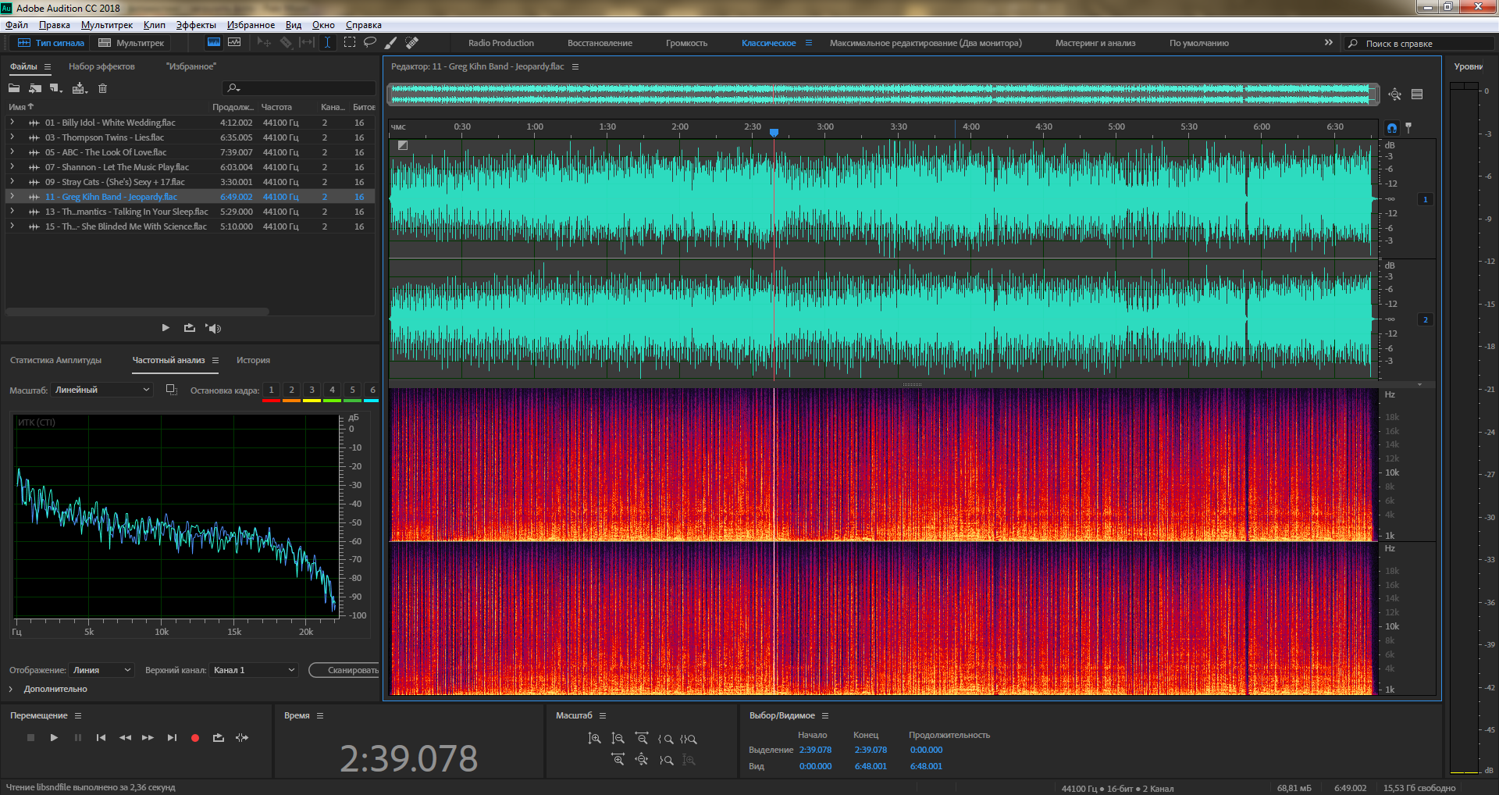The width and height of the screenshot is (1499, 795).
Task: Click zoom out time icon
Action: point(641,739)
